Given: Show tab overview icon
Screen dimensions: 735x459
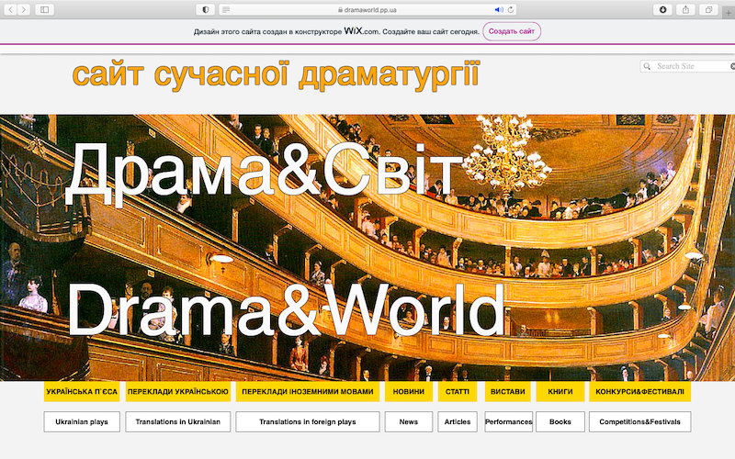Looking at the screenshot, I should click(x=708, y=9).
